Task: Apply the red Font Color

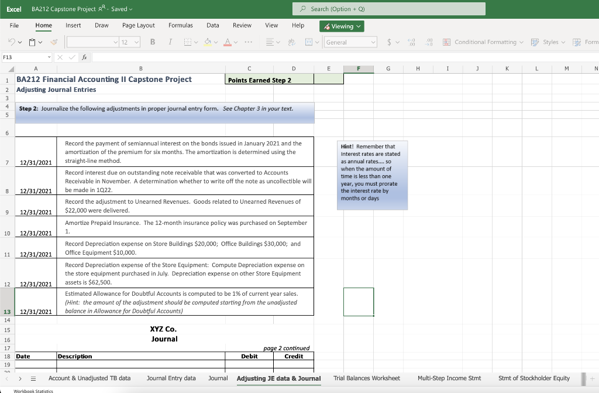Action: click(228, 42)
